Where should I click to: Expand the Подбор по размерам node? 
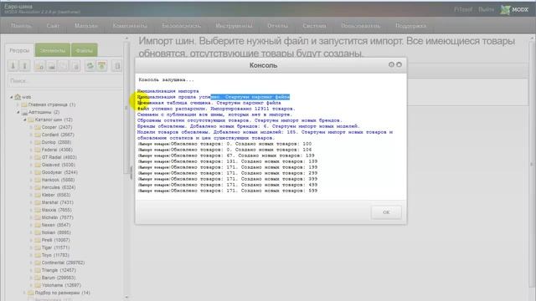tap(24, 293)
